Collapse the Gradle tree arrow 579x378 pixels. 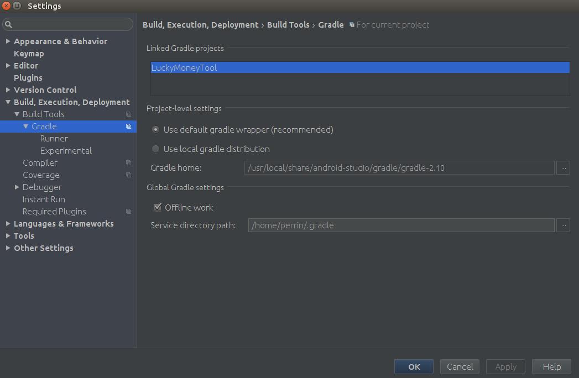pos(25,126)
